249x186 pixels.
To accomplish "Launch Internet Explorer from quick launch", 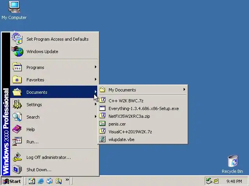I will tap(40, 181).
